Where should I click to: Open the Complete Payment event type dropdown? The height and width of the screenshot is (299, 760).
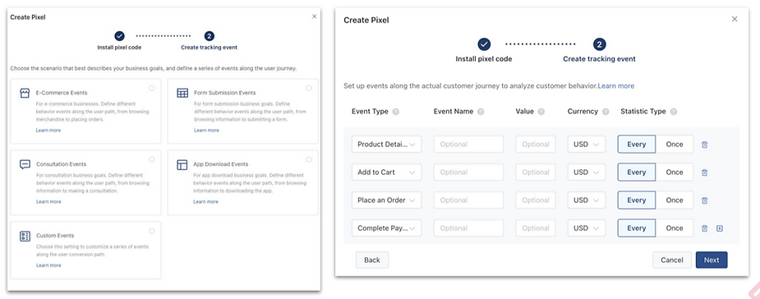tap(386, 228)
